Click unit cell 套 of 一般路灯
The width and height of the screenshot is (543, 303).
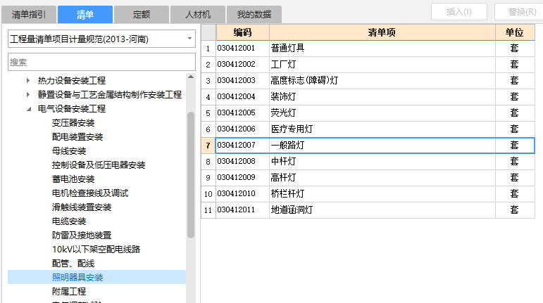(x=515, y=146)
